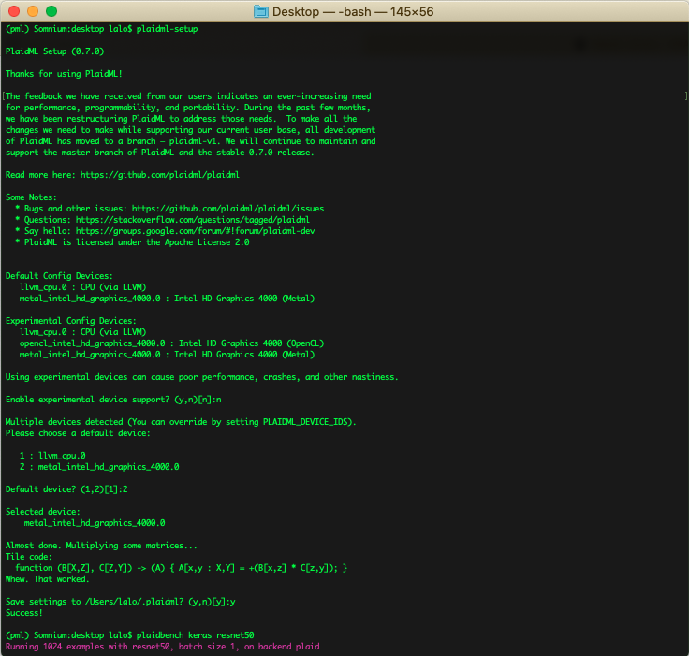Viewport: 689px width, 656px height.
Task: Click option '1 : llvm_cpu.0' in device list
Action: [x=58, y=455]
